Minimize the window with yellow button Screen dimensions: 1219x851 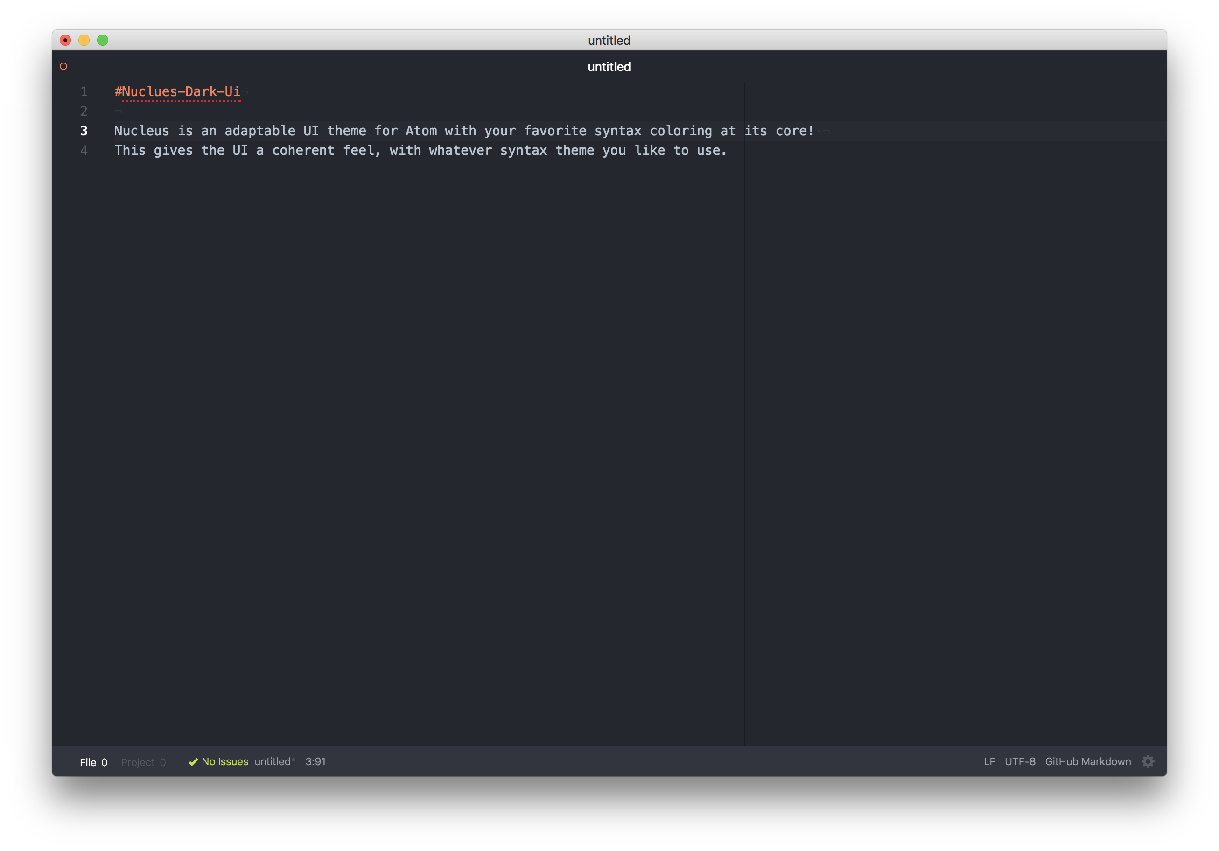pyautogui.click(x=84, y=40)
